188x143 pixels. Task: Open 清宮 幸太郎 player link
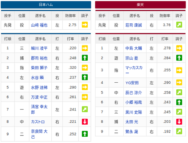pos(39,109)
